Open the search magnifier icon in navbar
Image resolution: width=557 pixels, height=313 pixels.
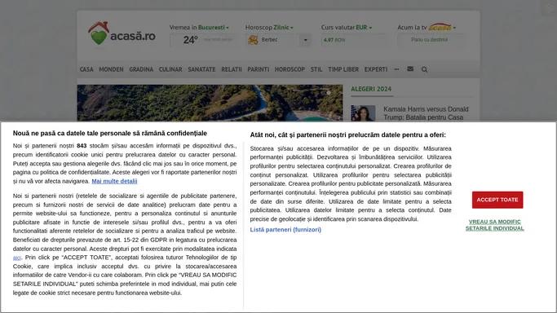pos(424,69)
